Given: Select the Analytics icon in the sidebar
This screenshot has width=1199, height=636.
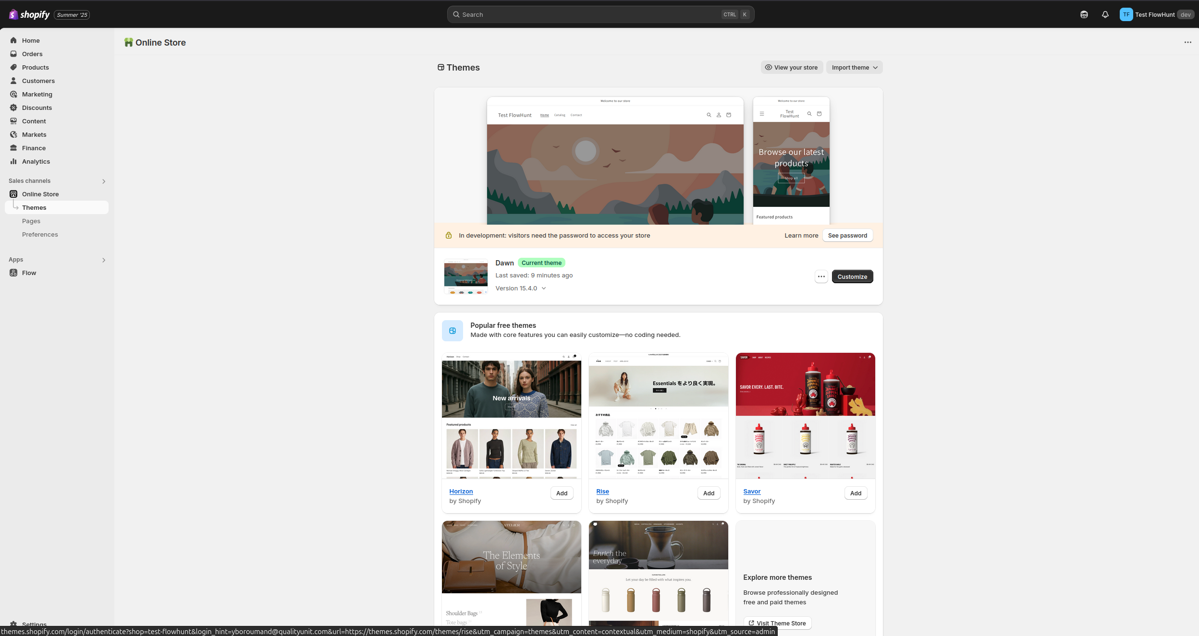Looking at the screenshot, I should tap(13, 161).
